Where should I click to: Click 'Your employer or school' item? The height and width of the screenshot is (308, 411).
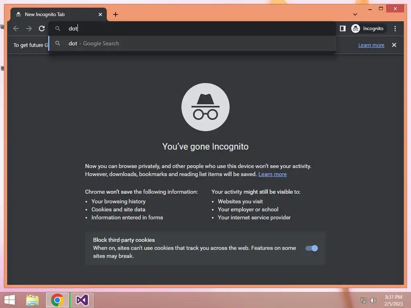(x=248, y=209)
